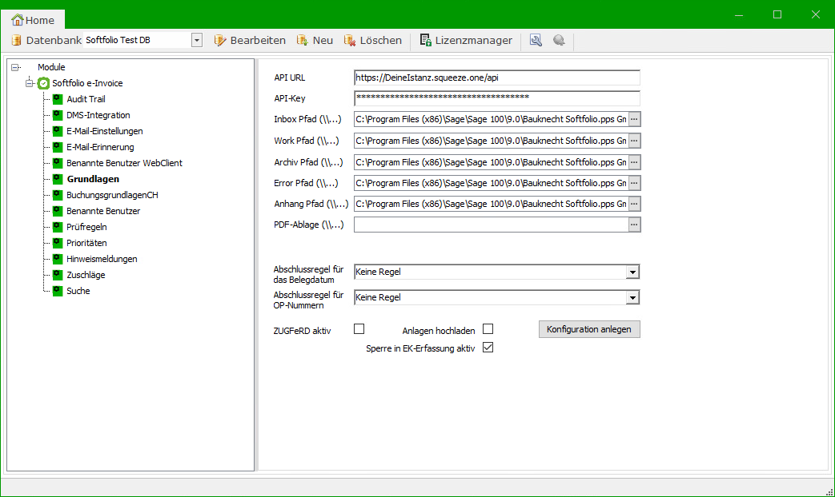Click the wrench tool icon in toolbar
Screen dimensions: 835x497
click(536, 40)
